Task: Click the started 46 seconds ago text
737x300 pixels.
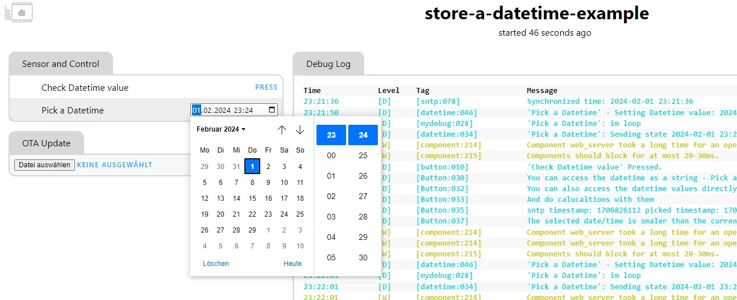Action: pyautogui.click(x=545, y=33)
